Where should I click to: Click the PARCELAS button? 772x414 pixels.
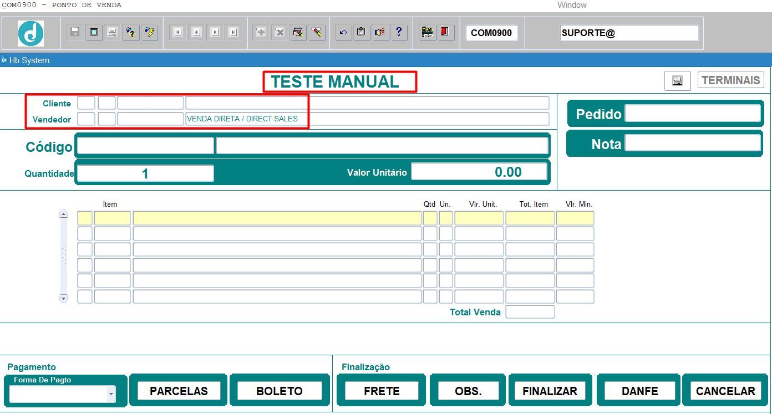point(179,391)
